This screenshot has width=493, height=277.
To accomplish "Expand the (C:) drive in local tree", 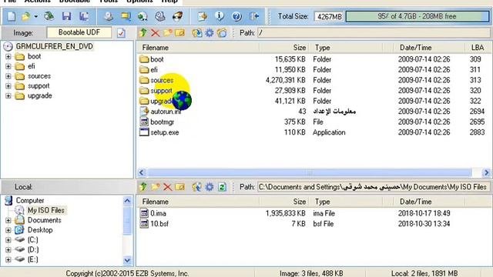I will click(8, 240).
